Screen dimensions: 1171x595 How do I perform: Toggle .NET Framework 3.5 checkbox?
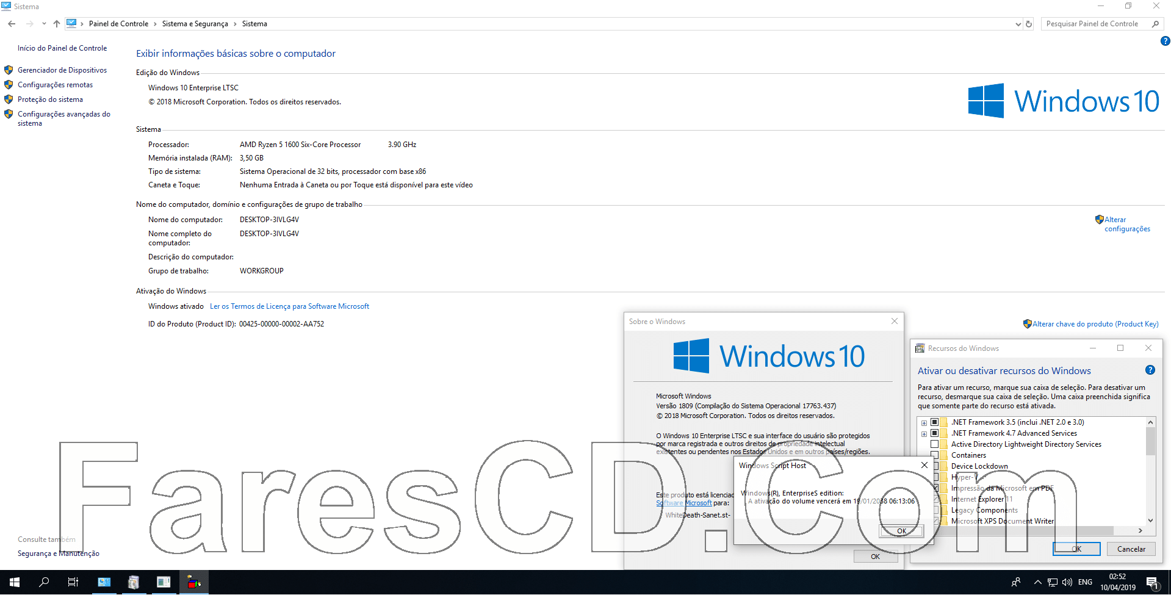click(935, 422)
